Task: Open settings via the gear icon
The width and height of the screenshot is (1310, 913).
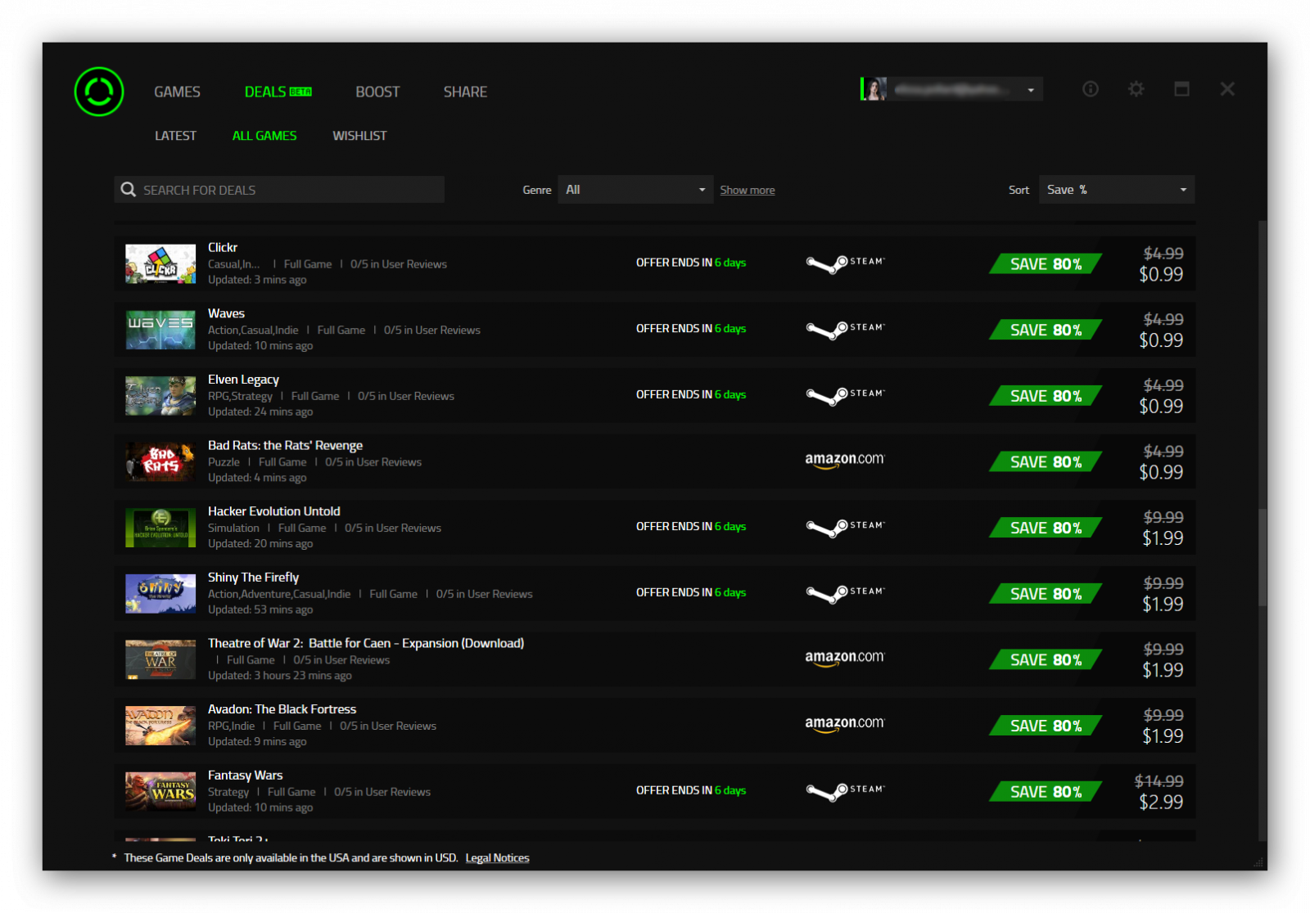Action: click(x=1136, y=89)
